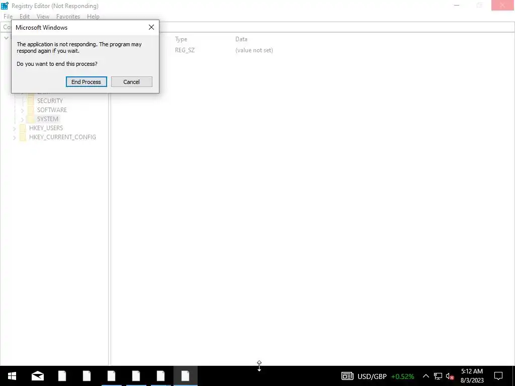This screenshot has width=515, height=386.
Task: Expand the HKEY_USERS hive
Action: pos(15,129)
